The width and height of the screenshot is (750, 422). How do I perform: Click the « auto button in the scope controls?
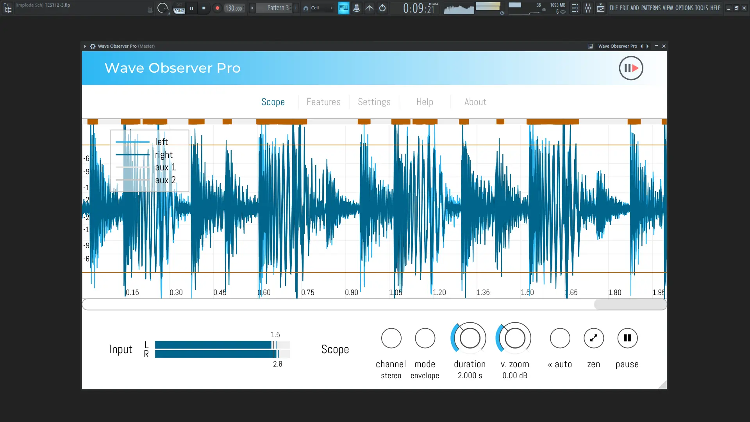point(559,338)
